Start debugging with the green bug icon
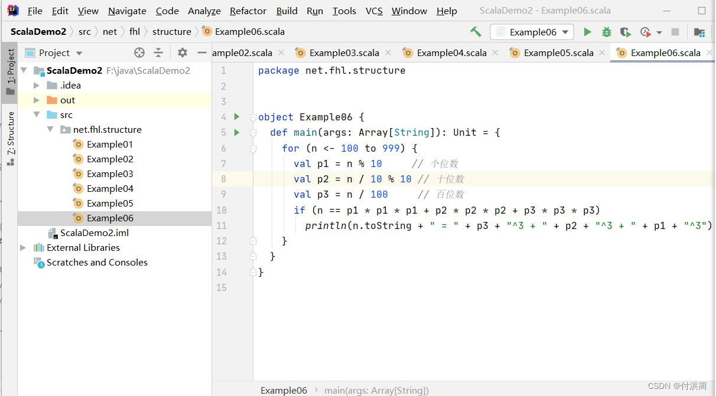Viewport: 716px width, 396px height. pos(606,32)
